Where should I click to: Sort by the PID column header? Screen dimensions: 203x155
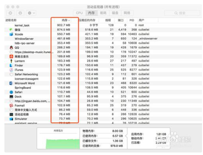pyautogui.click(x=132, y=20)
